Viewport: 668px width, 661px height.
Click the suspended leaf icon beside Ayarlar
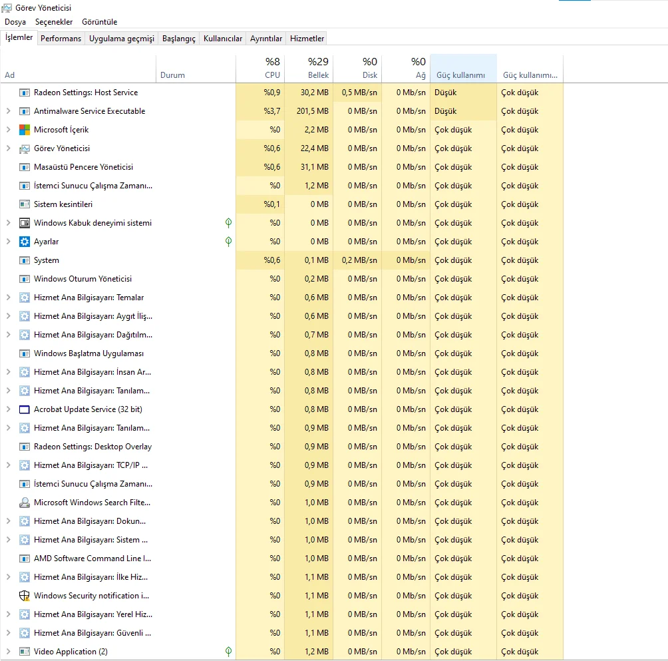click(228, 242)
